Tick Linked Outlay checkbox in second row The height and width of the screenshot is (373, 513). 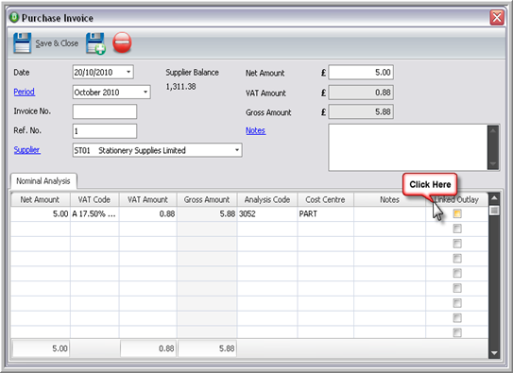tap(457, 229)
